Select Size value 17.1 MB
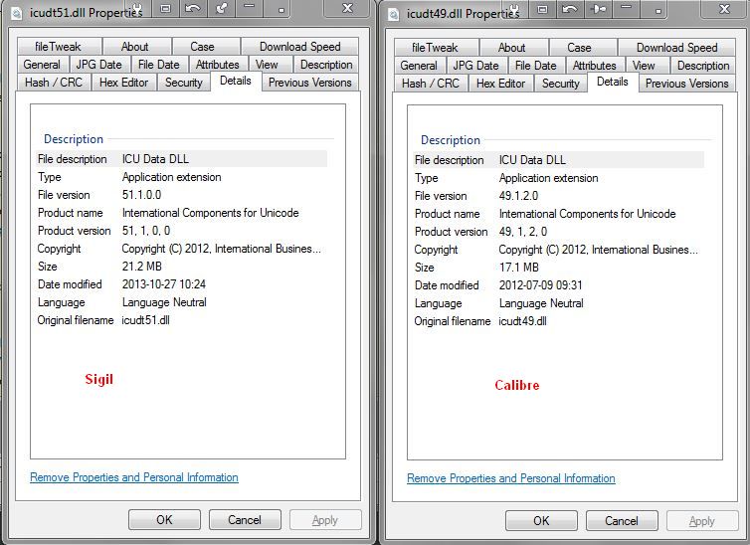Screen dimensions: 750x545 coord(519,268)
